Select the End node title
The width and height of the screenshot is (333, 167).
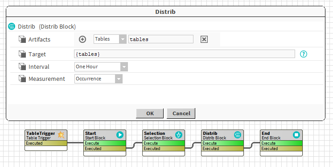coord(266,134)
